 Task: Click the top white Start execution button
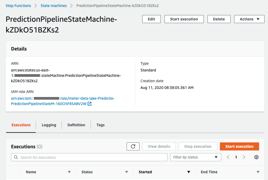click(184, 19)
